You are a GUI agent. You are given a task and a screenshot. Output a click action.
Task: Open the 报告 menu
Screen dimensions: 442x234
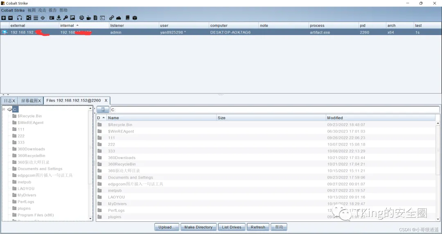[53, 10]
